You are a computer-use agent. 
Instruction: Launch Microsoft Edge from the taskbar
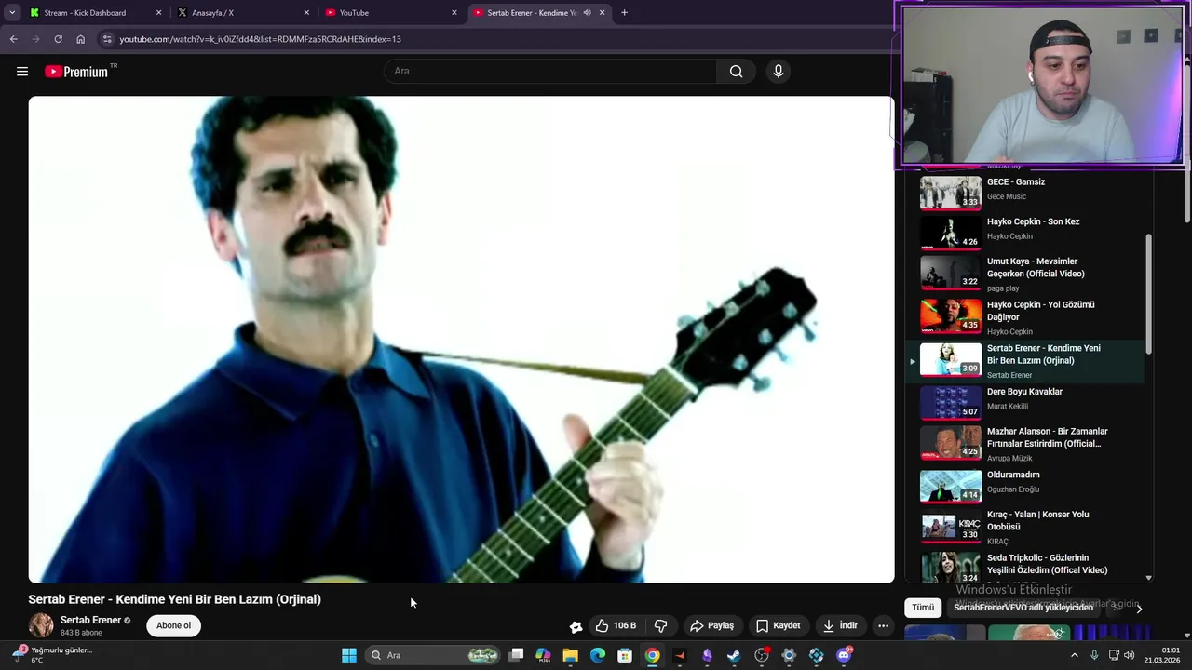598,655
